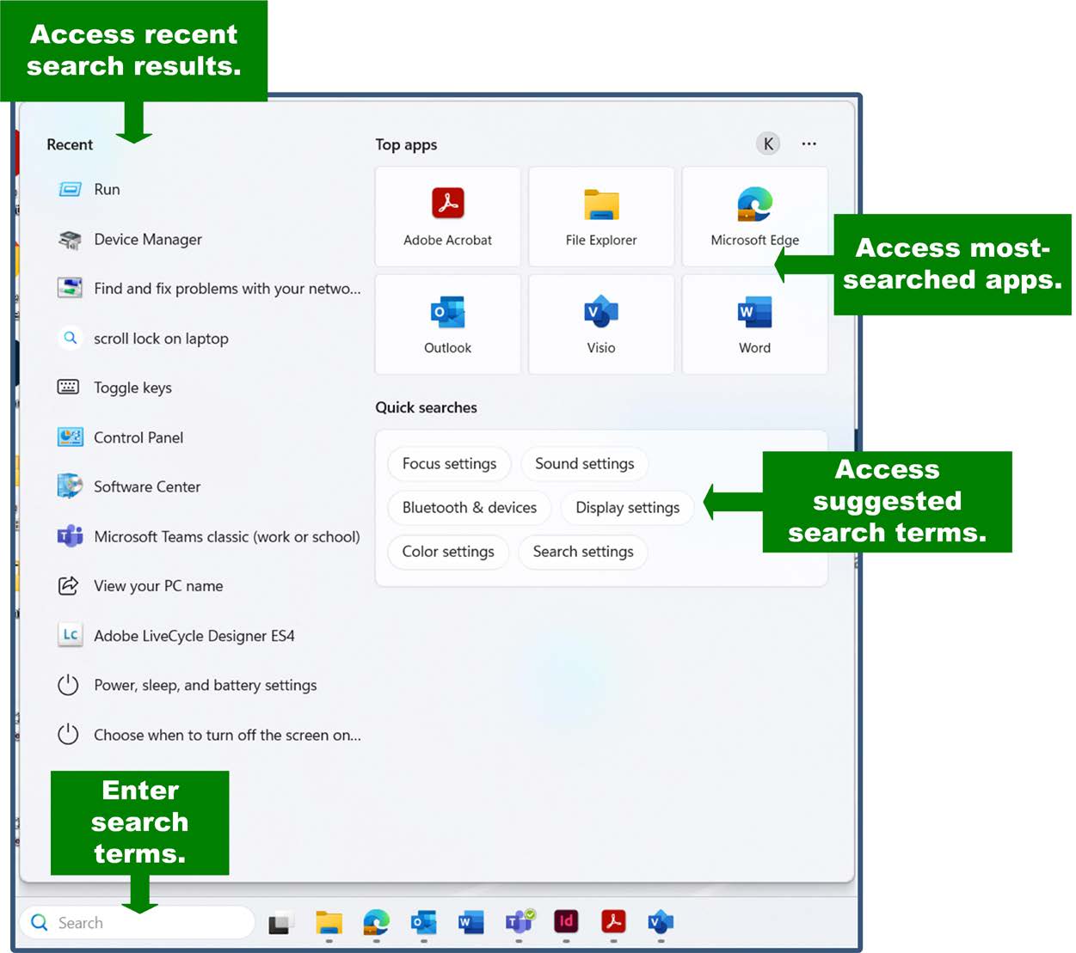1076x953 pixels.
Task: Click the network troubleshooter icon
Action: point(70,288)
